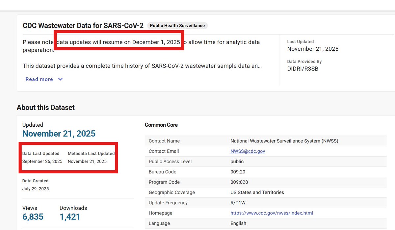
Task: Click the Downloads count 1,421
Action: coord(70,217)
